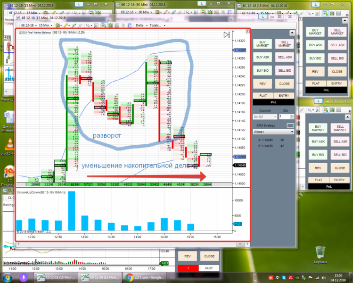Click purple microphone icon on taskbar
This screenshot has width=353, height=283.
(24, 277)
